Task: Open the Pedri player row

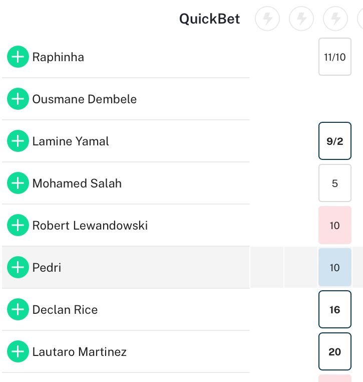Action: coord(126,268)
